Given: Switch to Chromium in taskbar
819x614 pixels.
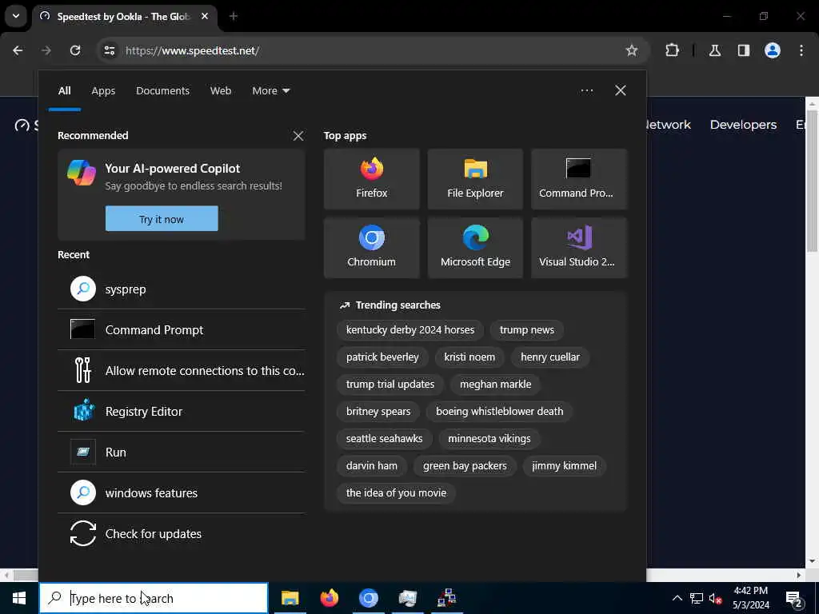Looking at the screenshot, I should pyautogui.click(x=368, y=598).
